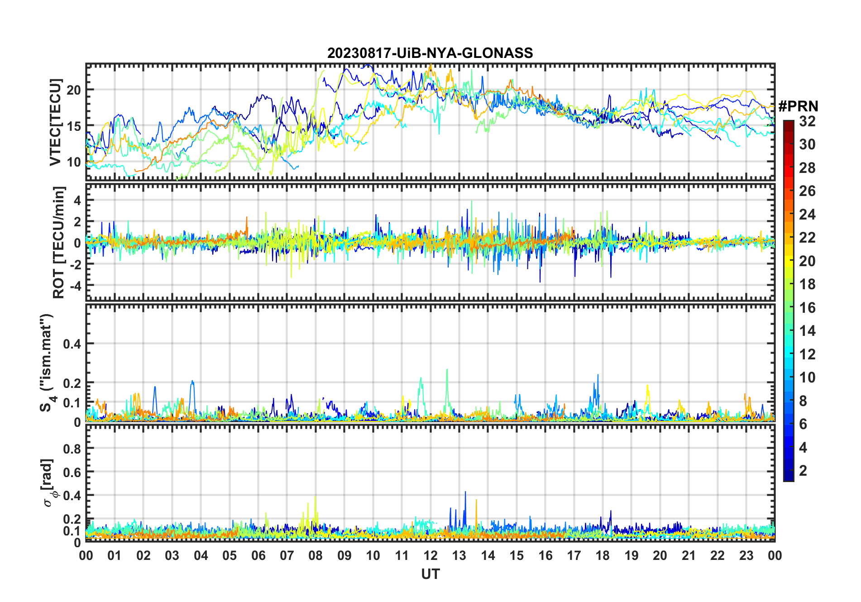Screen dimensions: 861x602
Task: Click the plot title 20230817-UiB-NYA-GLONASS
Action: [x=430, y=53]
